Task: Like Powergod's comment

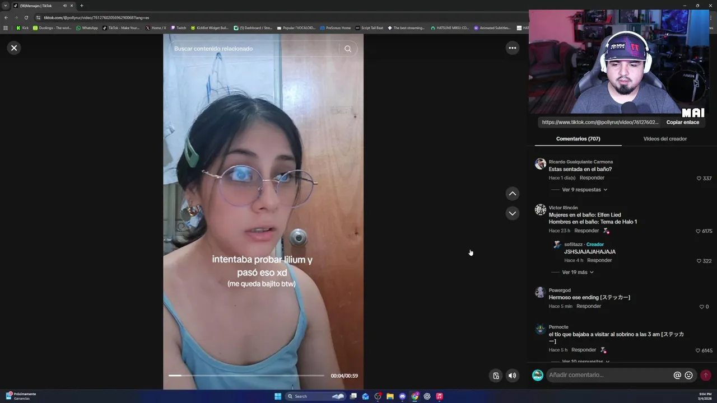Action: click(701, 307)
